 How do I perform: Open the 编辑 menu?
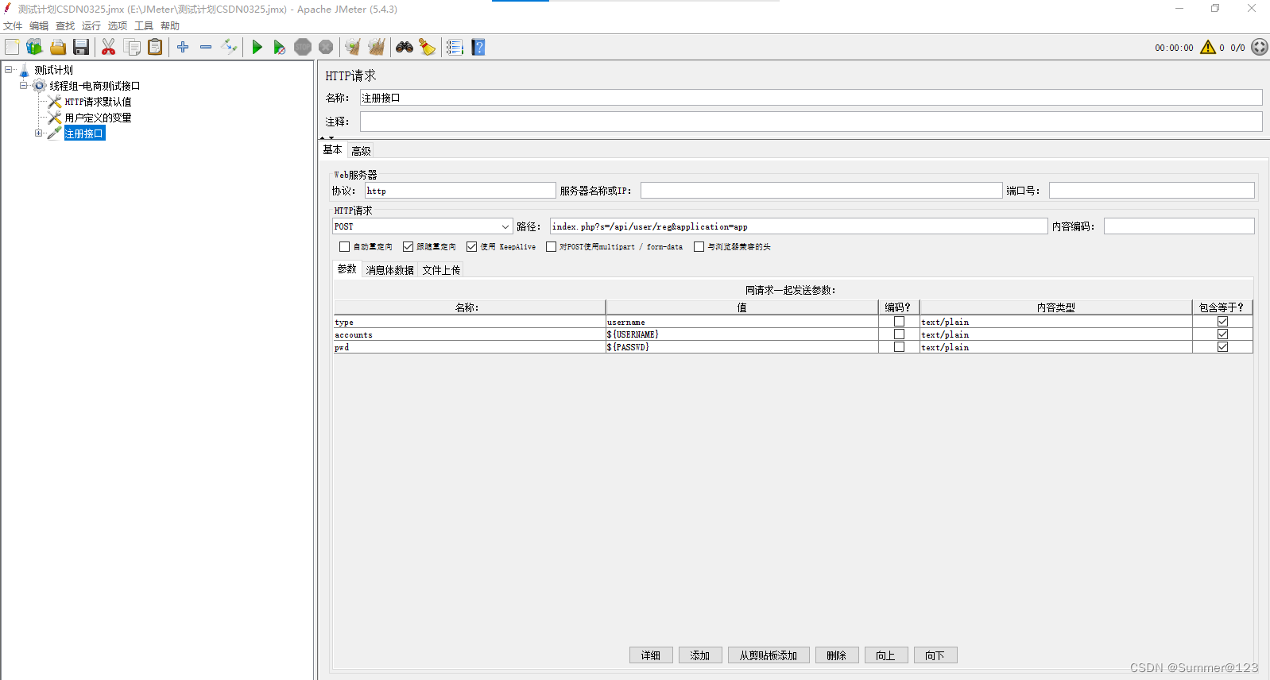[x=39, y=26]
